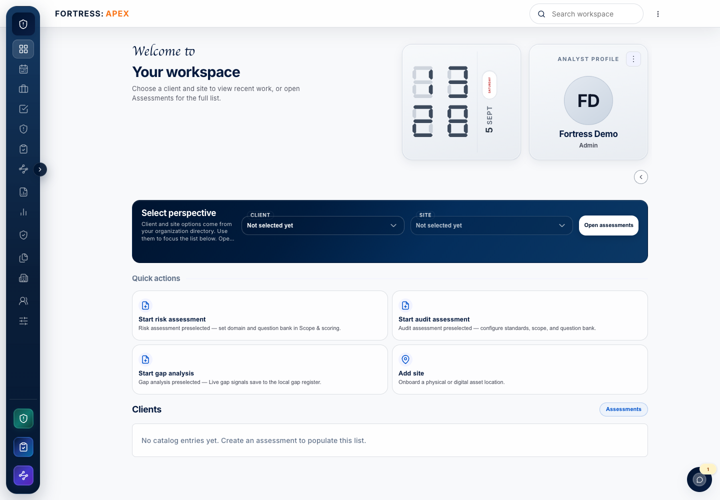This screenshot has height=500, width=720.
Task: Open the calendar icon in the sidebar
Action: [x=23, y=69]
